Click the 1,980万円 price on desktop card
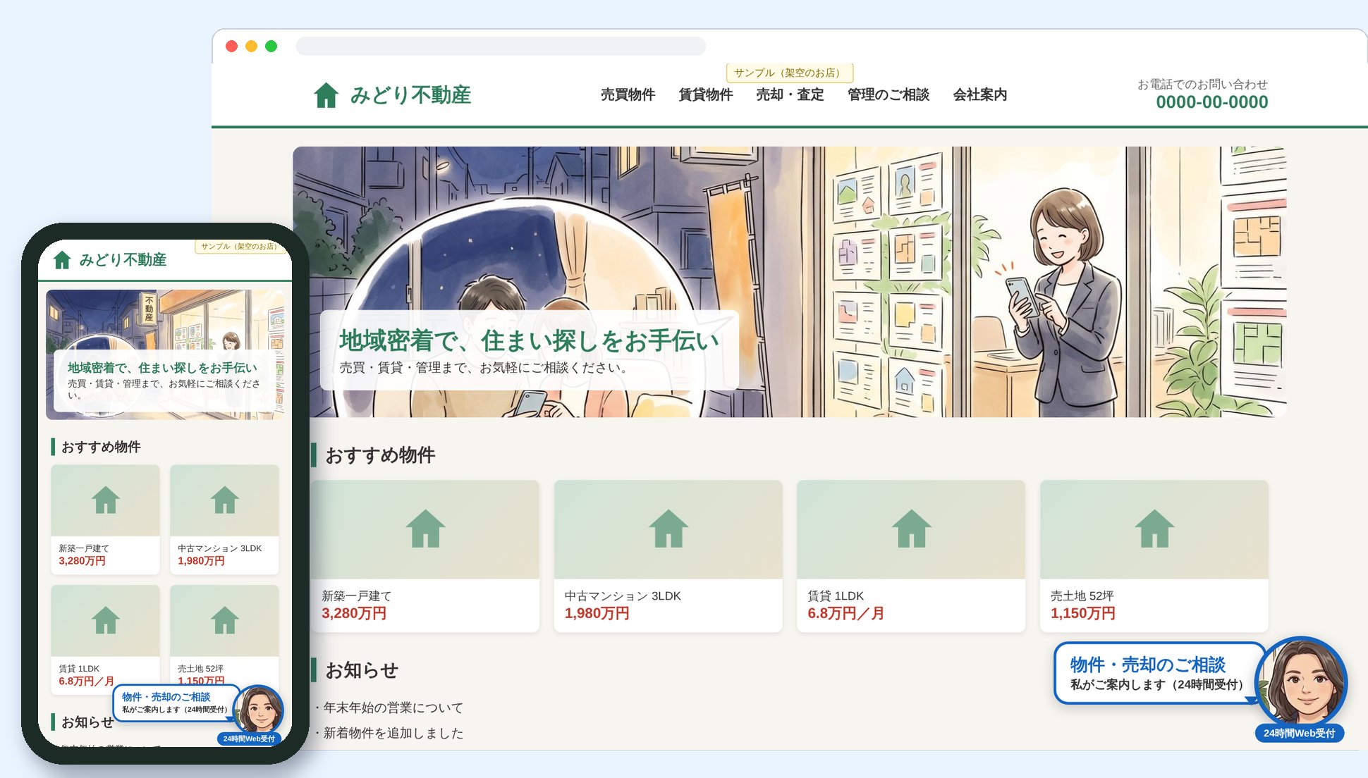 click(597, 614)
